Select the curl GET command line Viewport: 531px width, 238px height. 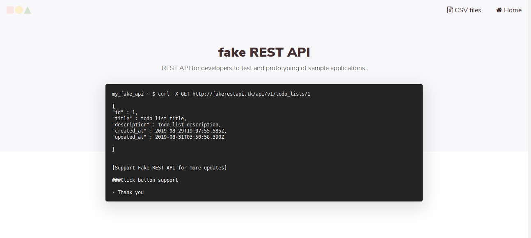(212, 94)
